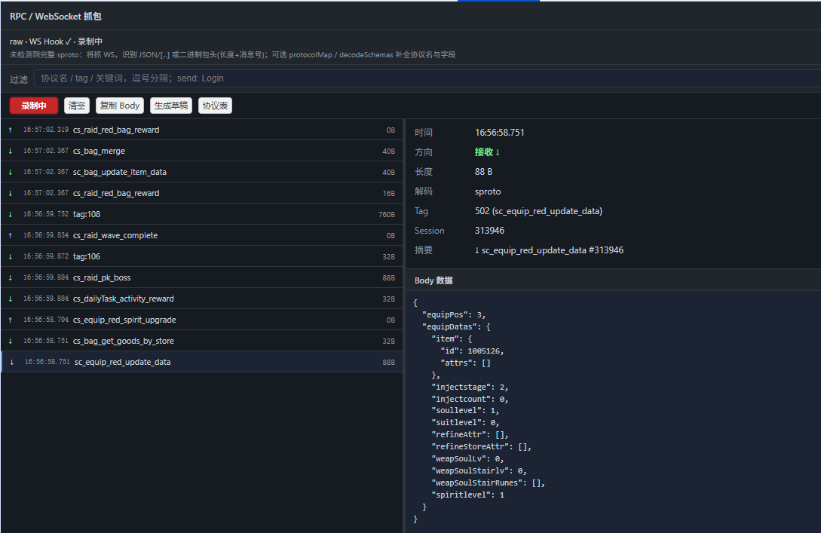The width and height of the screenshot is (821, 533).
Task: Click the "equipPos": 3 line in body
Action: tap(454, 314)
